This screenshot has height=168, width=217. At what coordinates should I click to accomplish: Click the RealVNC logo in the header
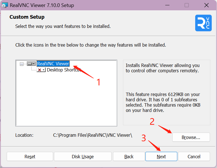[203, 23]
